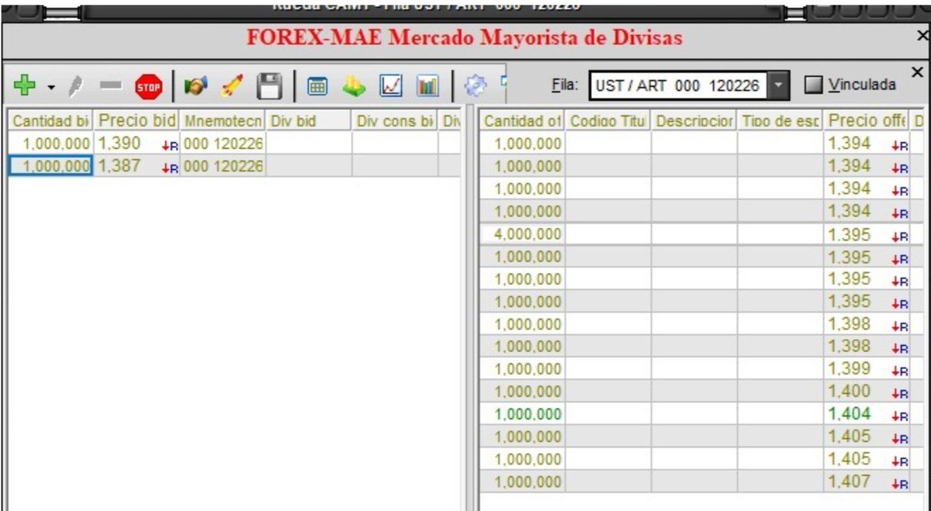Click 000 120226 in the 1,390 bid row

[224, 143]
